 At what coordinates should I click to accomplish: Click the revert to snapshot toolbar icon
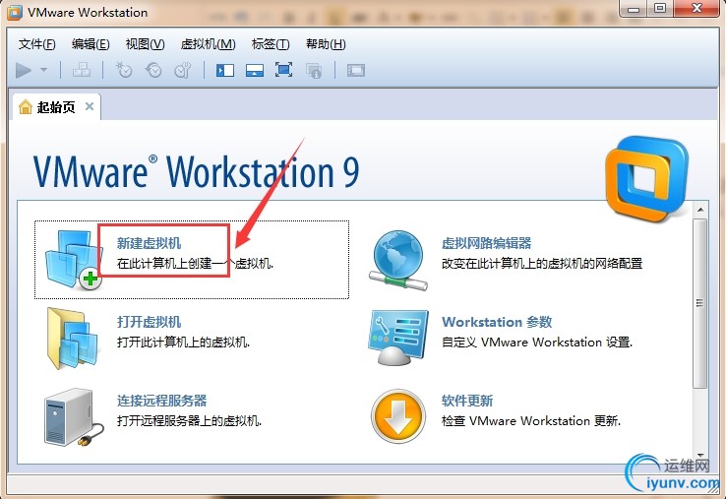(x=153, y=70)
